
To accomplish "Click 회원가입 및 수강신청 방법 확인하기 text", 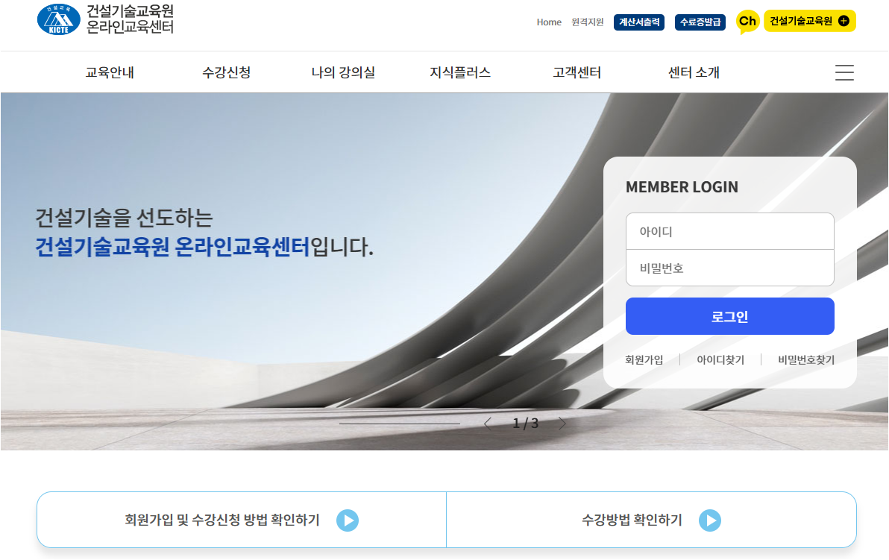I will [x=222, y=520].
